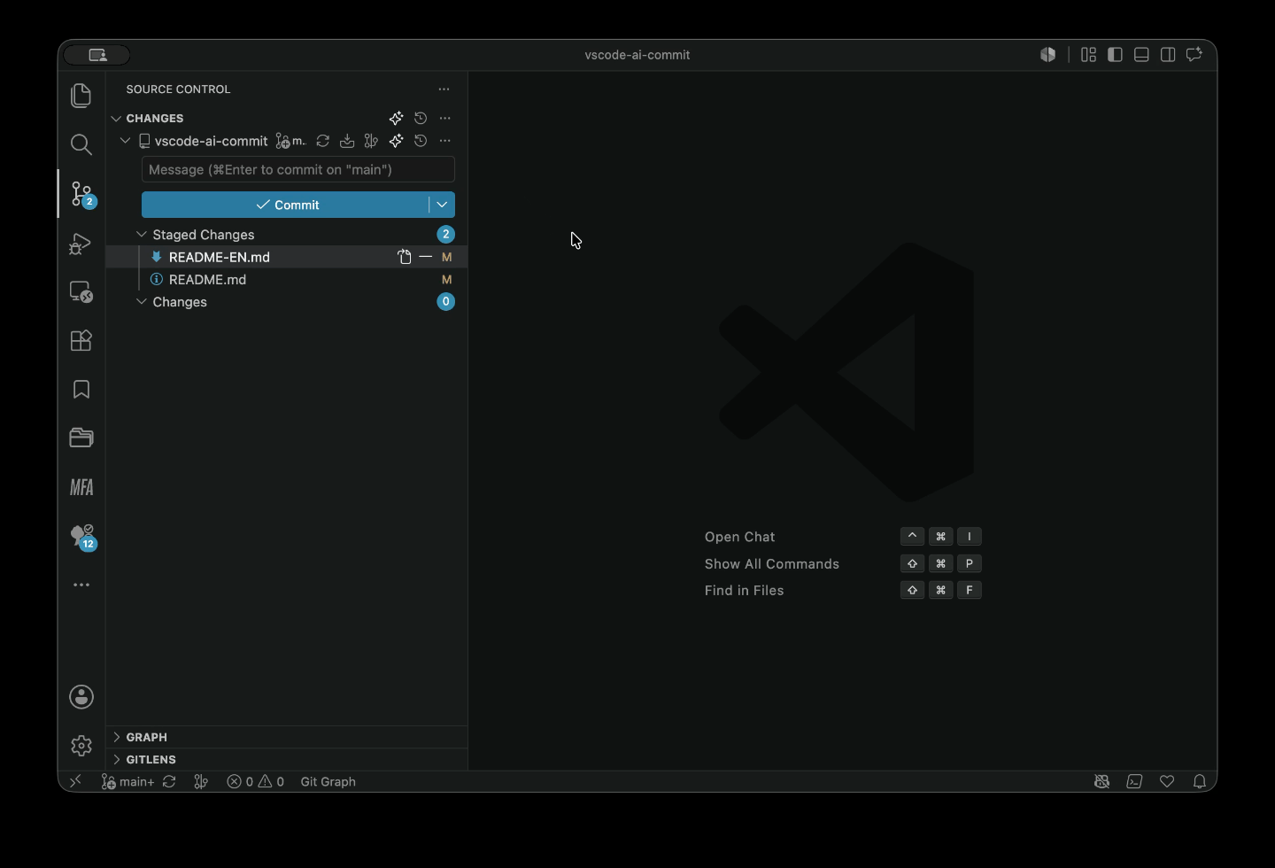Click the Commit button
Viewport: 1275px width, 868px height.
(285, 205)
